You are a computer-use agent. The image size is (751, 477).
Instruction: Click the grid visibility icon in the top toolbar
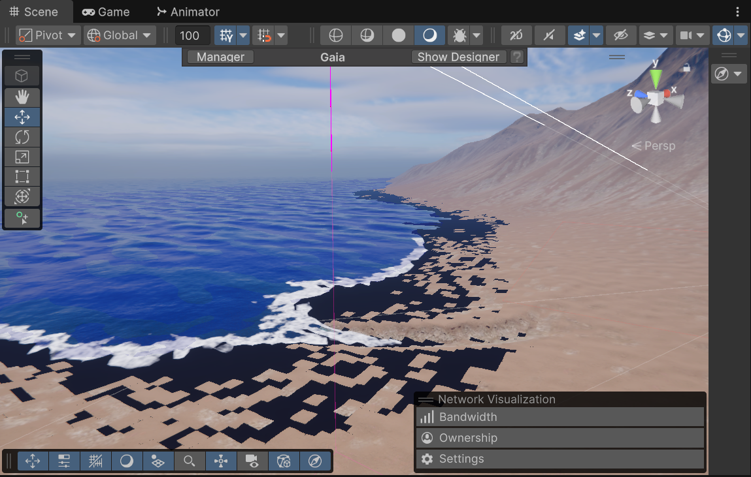(226, 35)
